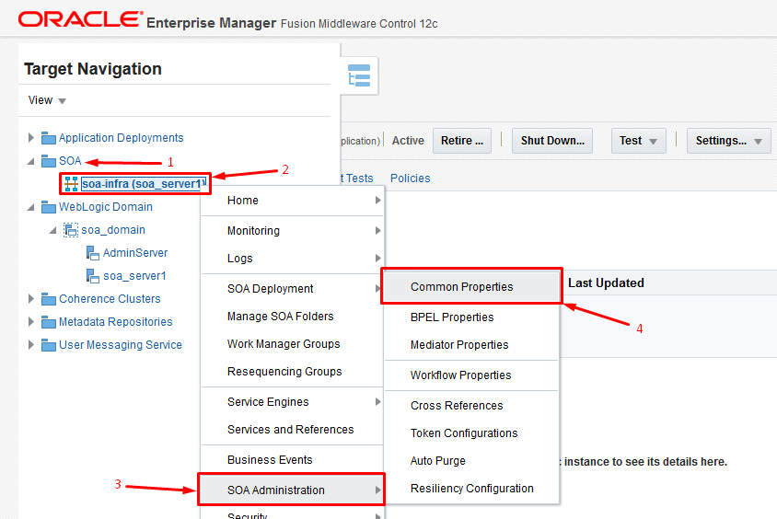Open the Monitoring submenu
777x519 pixels.
(293, 231)
